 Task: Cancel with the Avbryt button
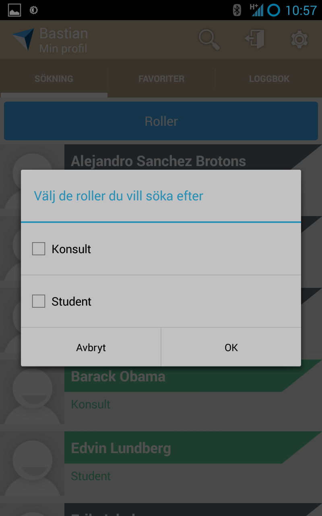point(91,347)
